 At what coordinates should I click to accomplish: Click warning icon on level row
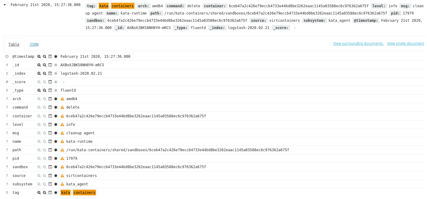coord(62,125)
